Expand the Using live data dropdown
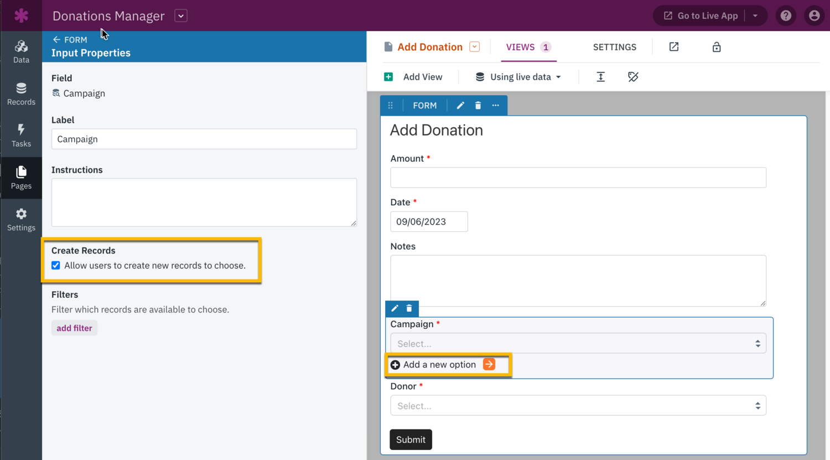The width and height of the screenshot is (830, 460). 518,77
